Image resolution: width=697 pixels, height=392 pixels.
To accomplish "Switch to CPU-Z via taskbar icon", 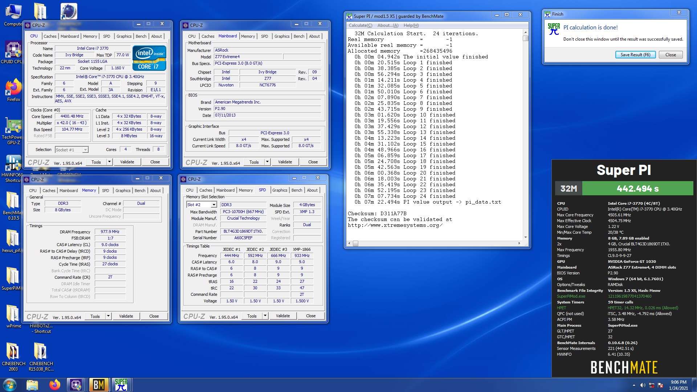I will 76,385.
